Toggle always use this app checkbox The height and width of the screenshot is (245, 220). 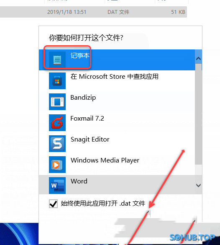pos(53,204)
